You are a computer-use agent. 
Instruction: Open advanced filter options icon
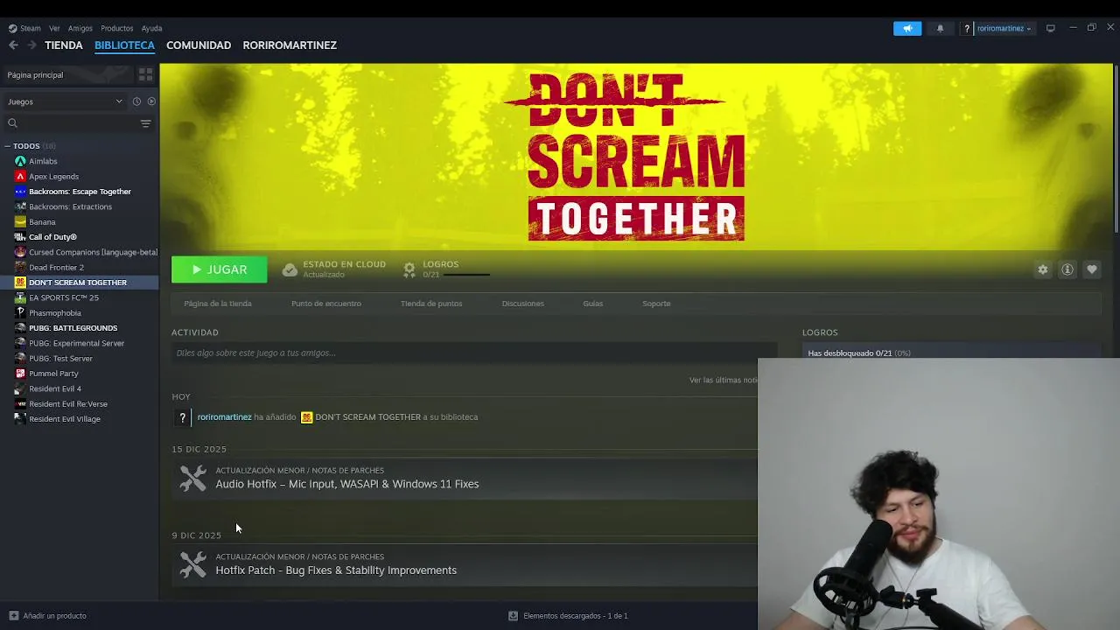pos(146,123)
